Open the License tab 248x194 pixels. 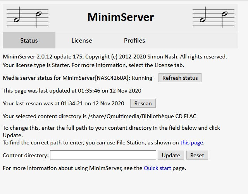(x=82, y=40)
